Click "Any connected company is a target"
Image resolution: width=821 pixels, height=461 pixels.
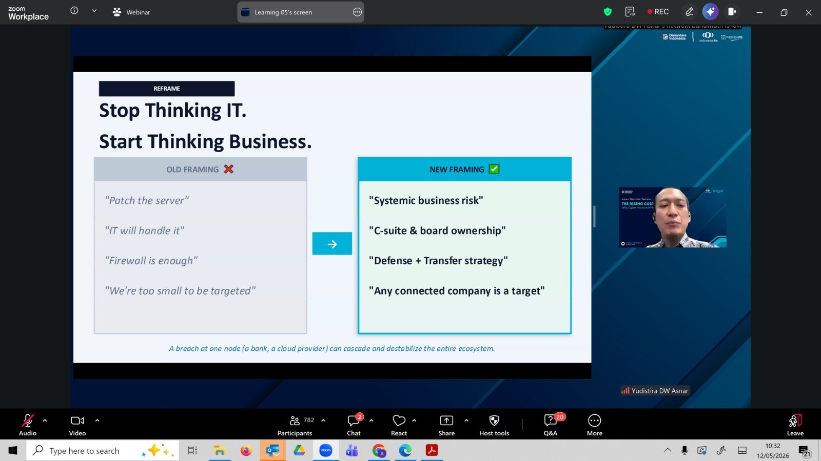tap(457, 291)
